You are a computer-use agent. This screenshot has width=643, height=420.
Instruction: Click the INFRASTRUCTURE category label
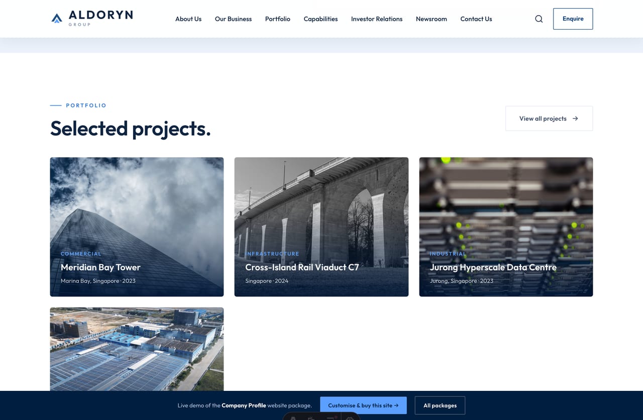click(272, 254)
